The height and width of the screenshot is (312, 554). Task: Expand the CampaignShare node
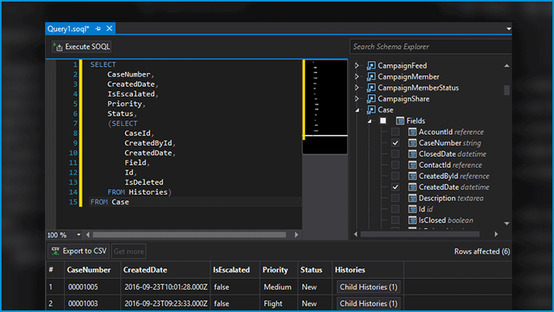[x=357, y=98]
